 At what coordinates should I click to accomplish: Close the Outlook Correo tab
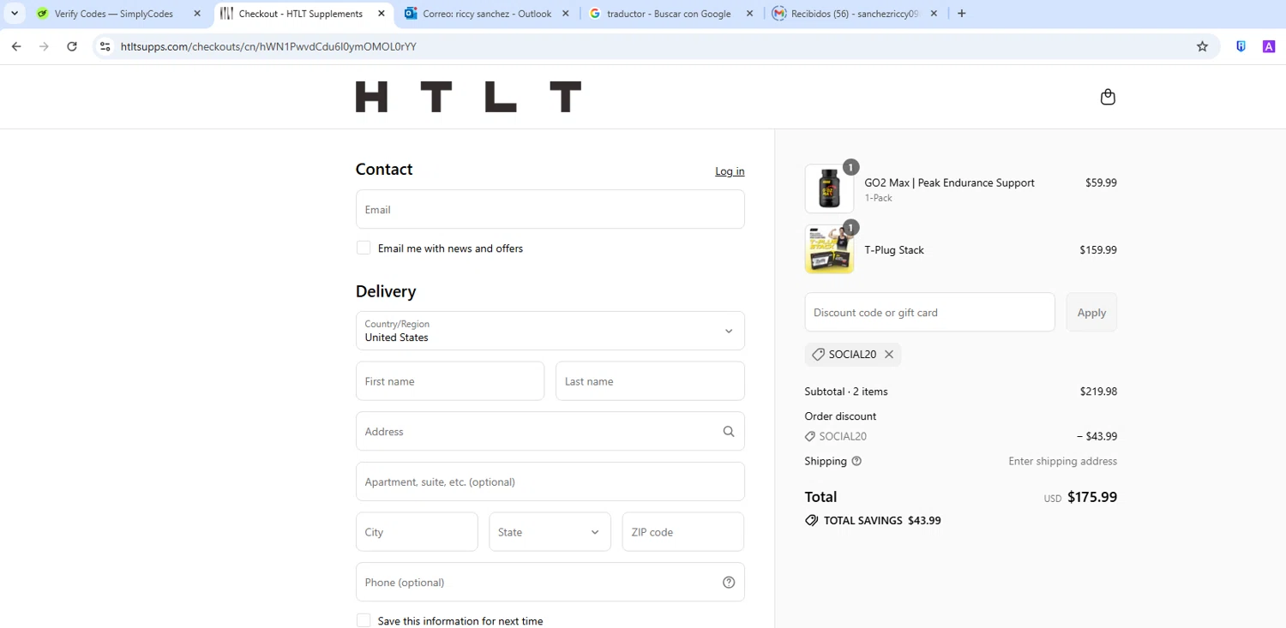coord(566,14)
